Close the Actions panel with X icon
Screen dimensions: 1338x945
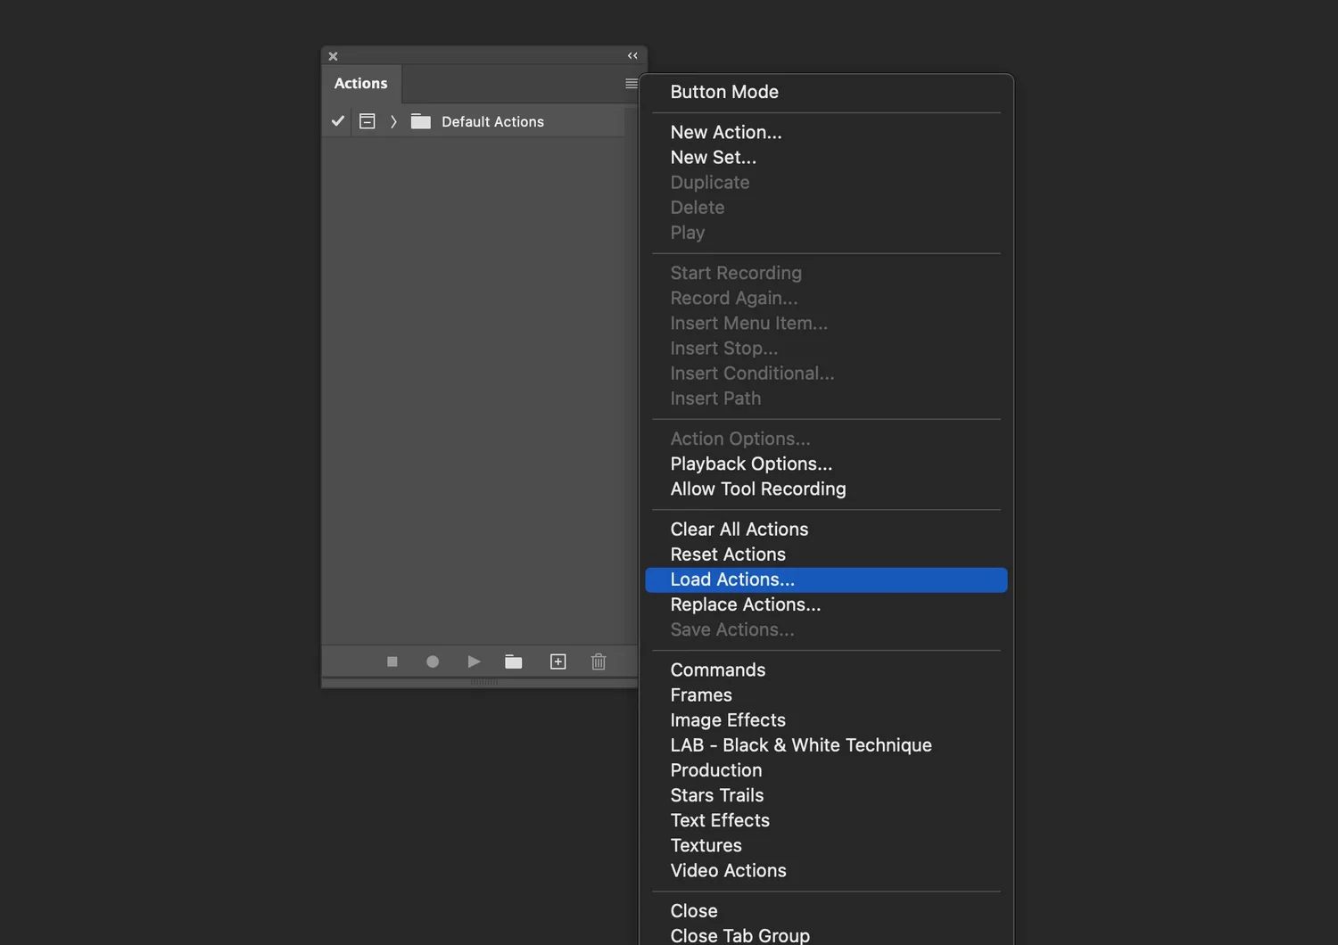tap(333, 56)
